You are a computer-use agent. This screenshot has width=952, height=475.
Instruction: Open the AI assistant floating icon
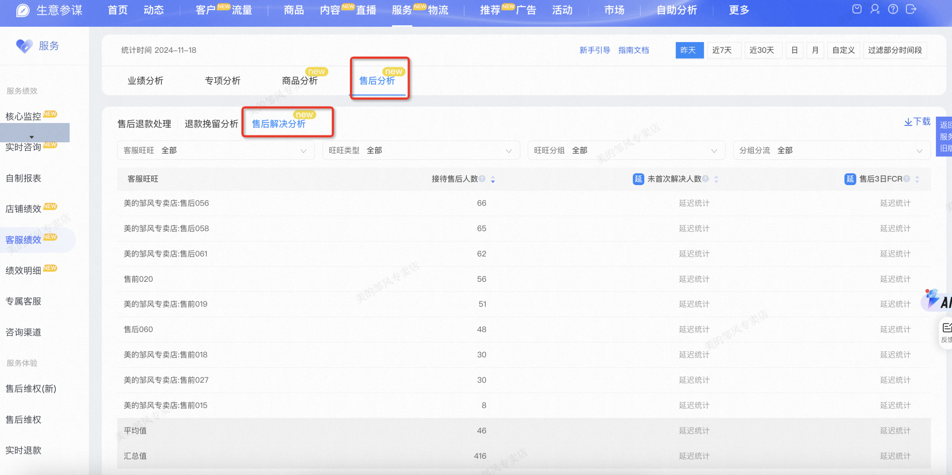click(937, 300)
